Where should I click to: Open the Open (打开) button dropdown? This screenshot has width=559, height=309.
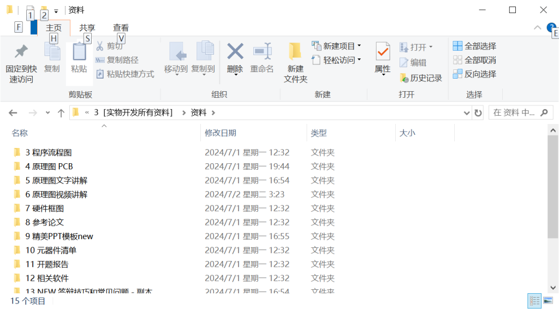(x=431, y=47)
